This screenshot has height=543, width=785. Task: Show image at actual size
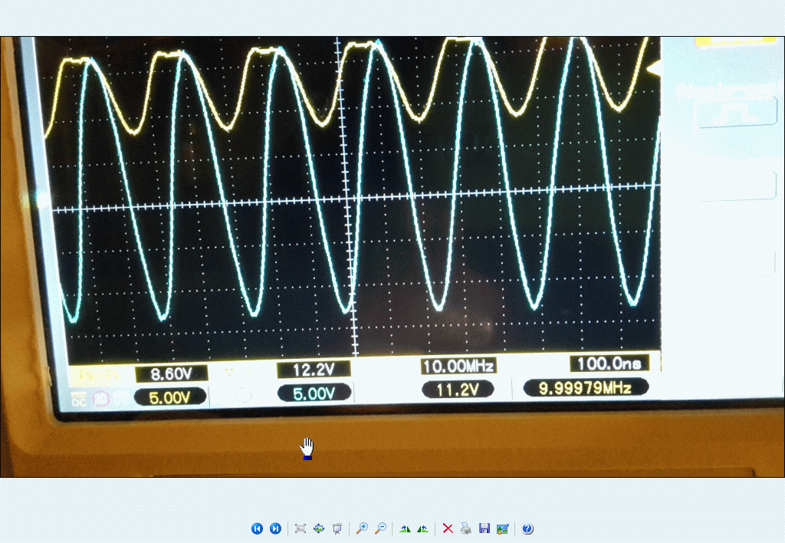(319, 528)
